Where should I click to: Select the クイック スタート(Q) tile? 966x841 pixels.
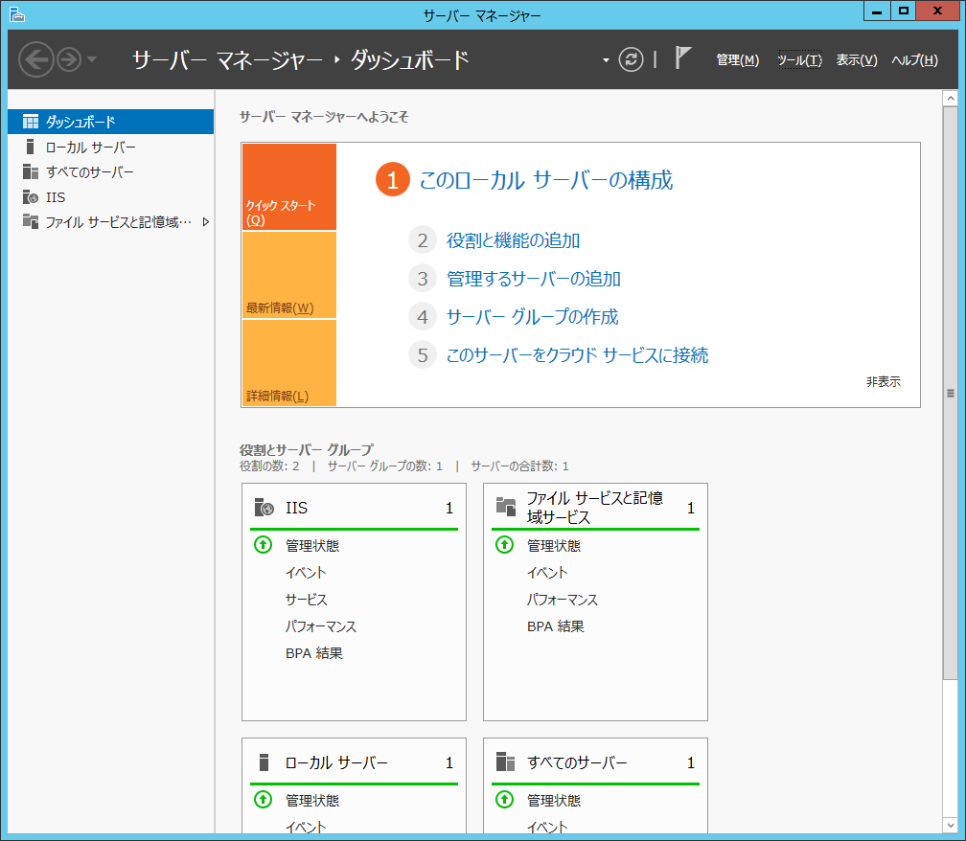[289, 187]
